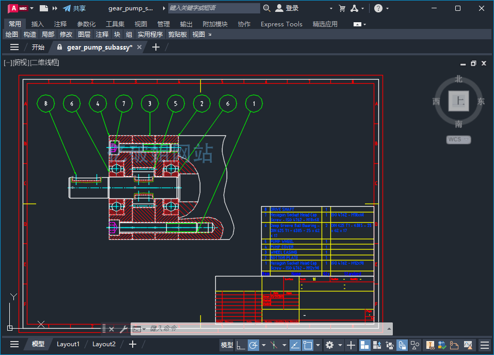Screen dimensions: 494x355
Task: Toggle object snap square icon
Action: [308, 345]
